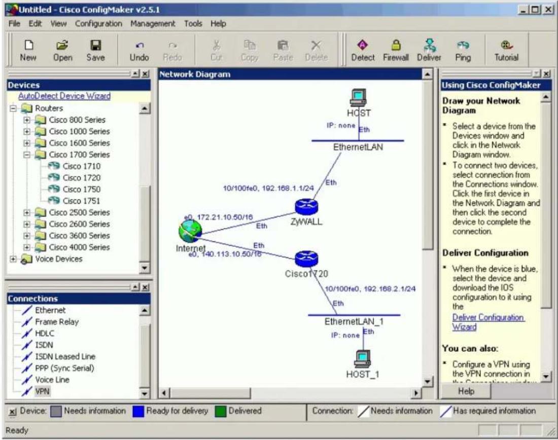Expand Cisco 2500 Series
The image size is (558, 440).
(27, 213)
